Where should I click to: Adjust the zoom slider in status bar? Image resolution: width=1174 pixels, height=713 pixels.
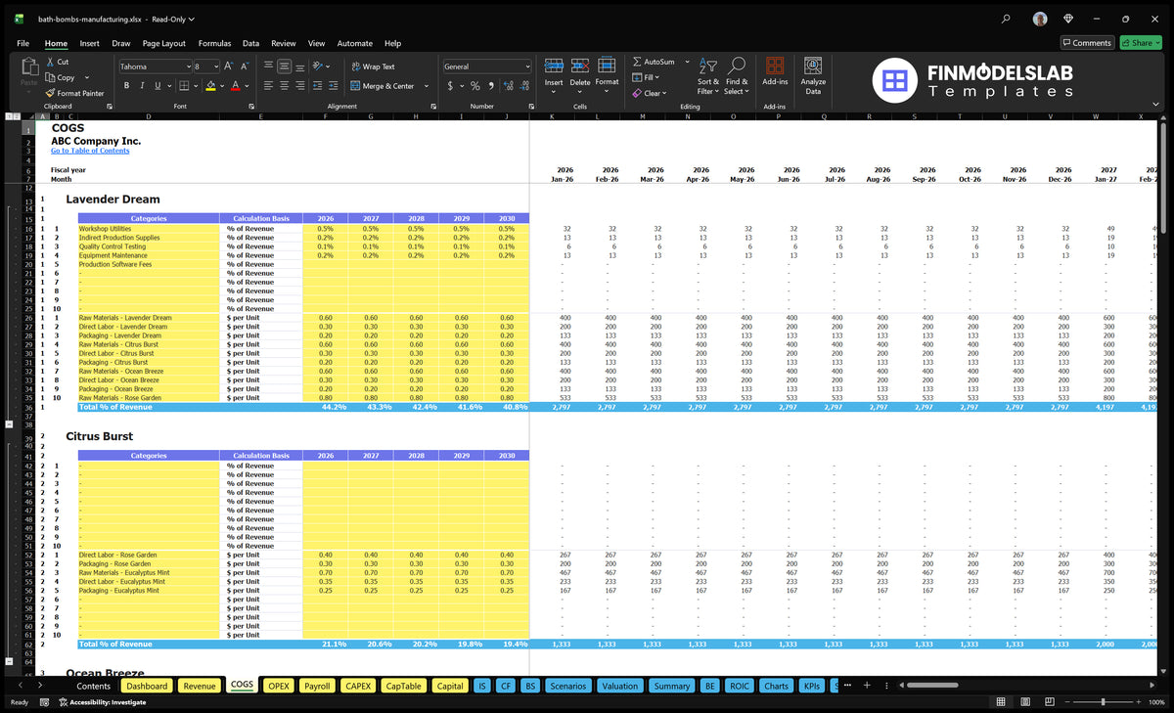1104,702
